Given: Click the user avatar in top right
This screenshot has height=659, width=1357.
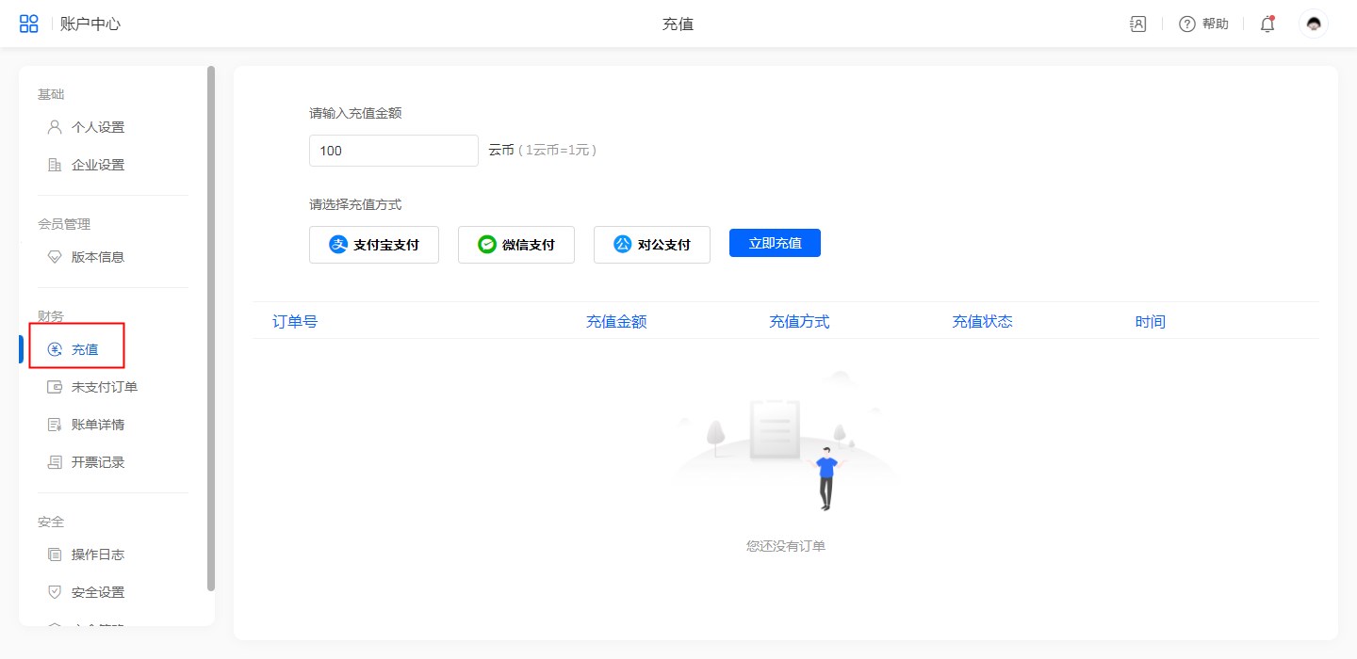Looking at the screenshot, I should pos(1314,24).
